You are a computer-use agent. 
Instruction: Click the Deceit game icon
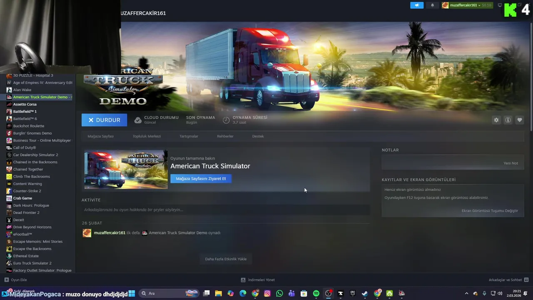(9, 220)
